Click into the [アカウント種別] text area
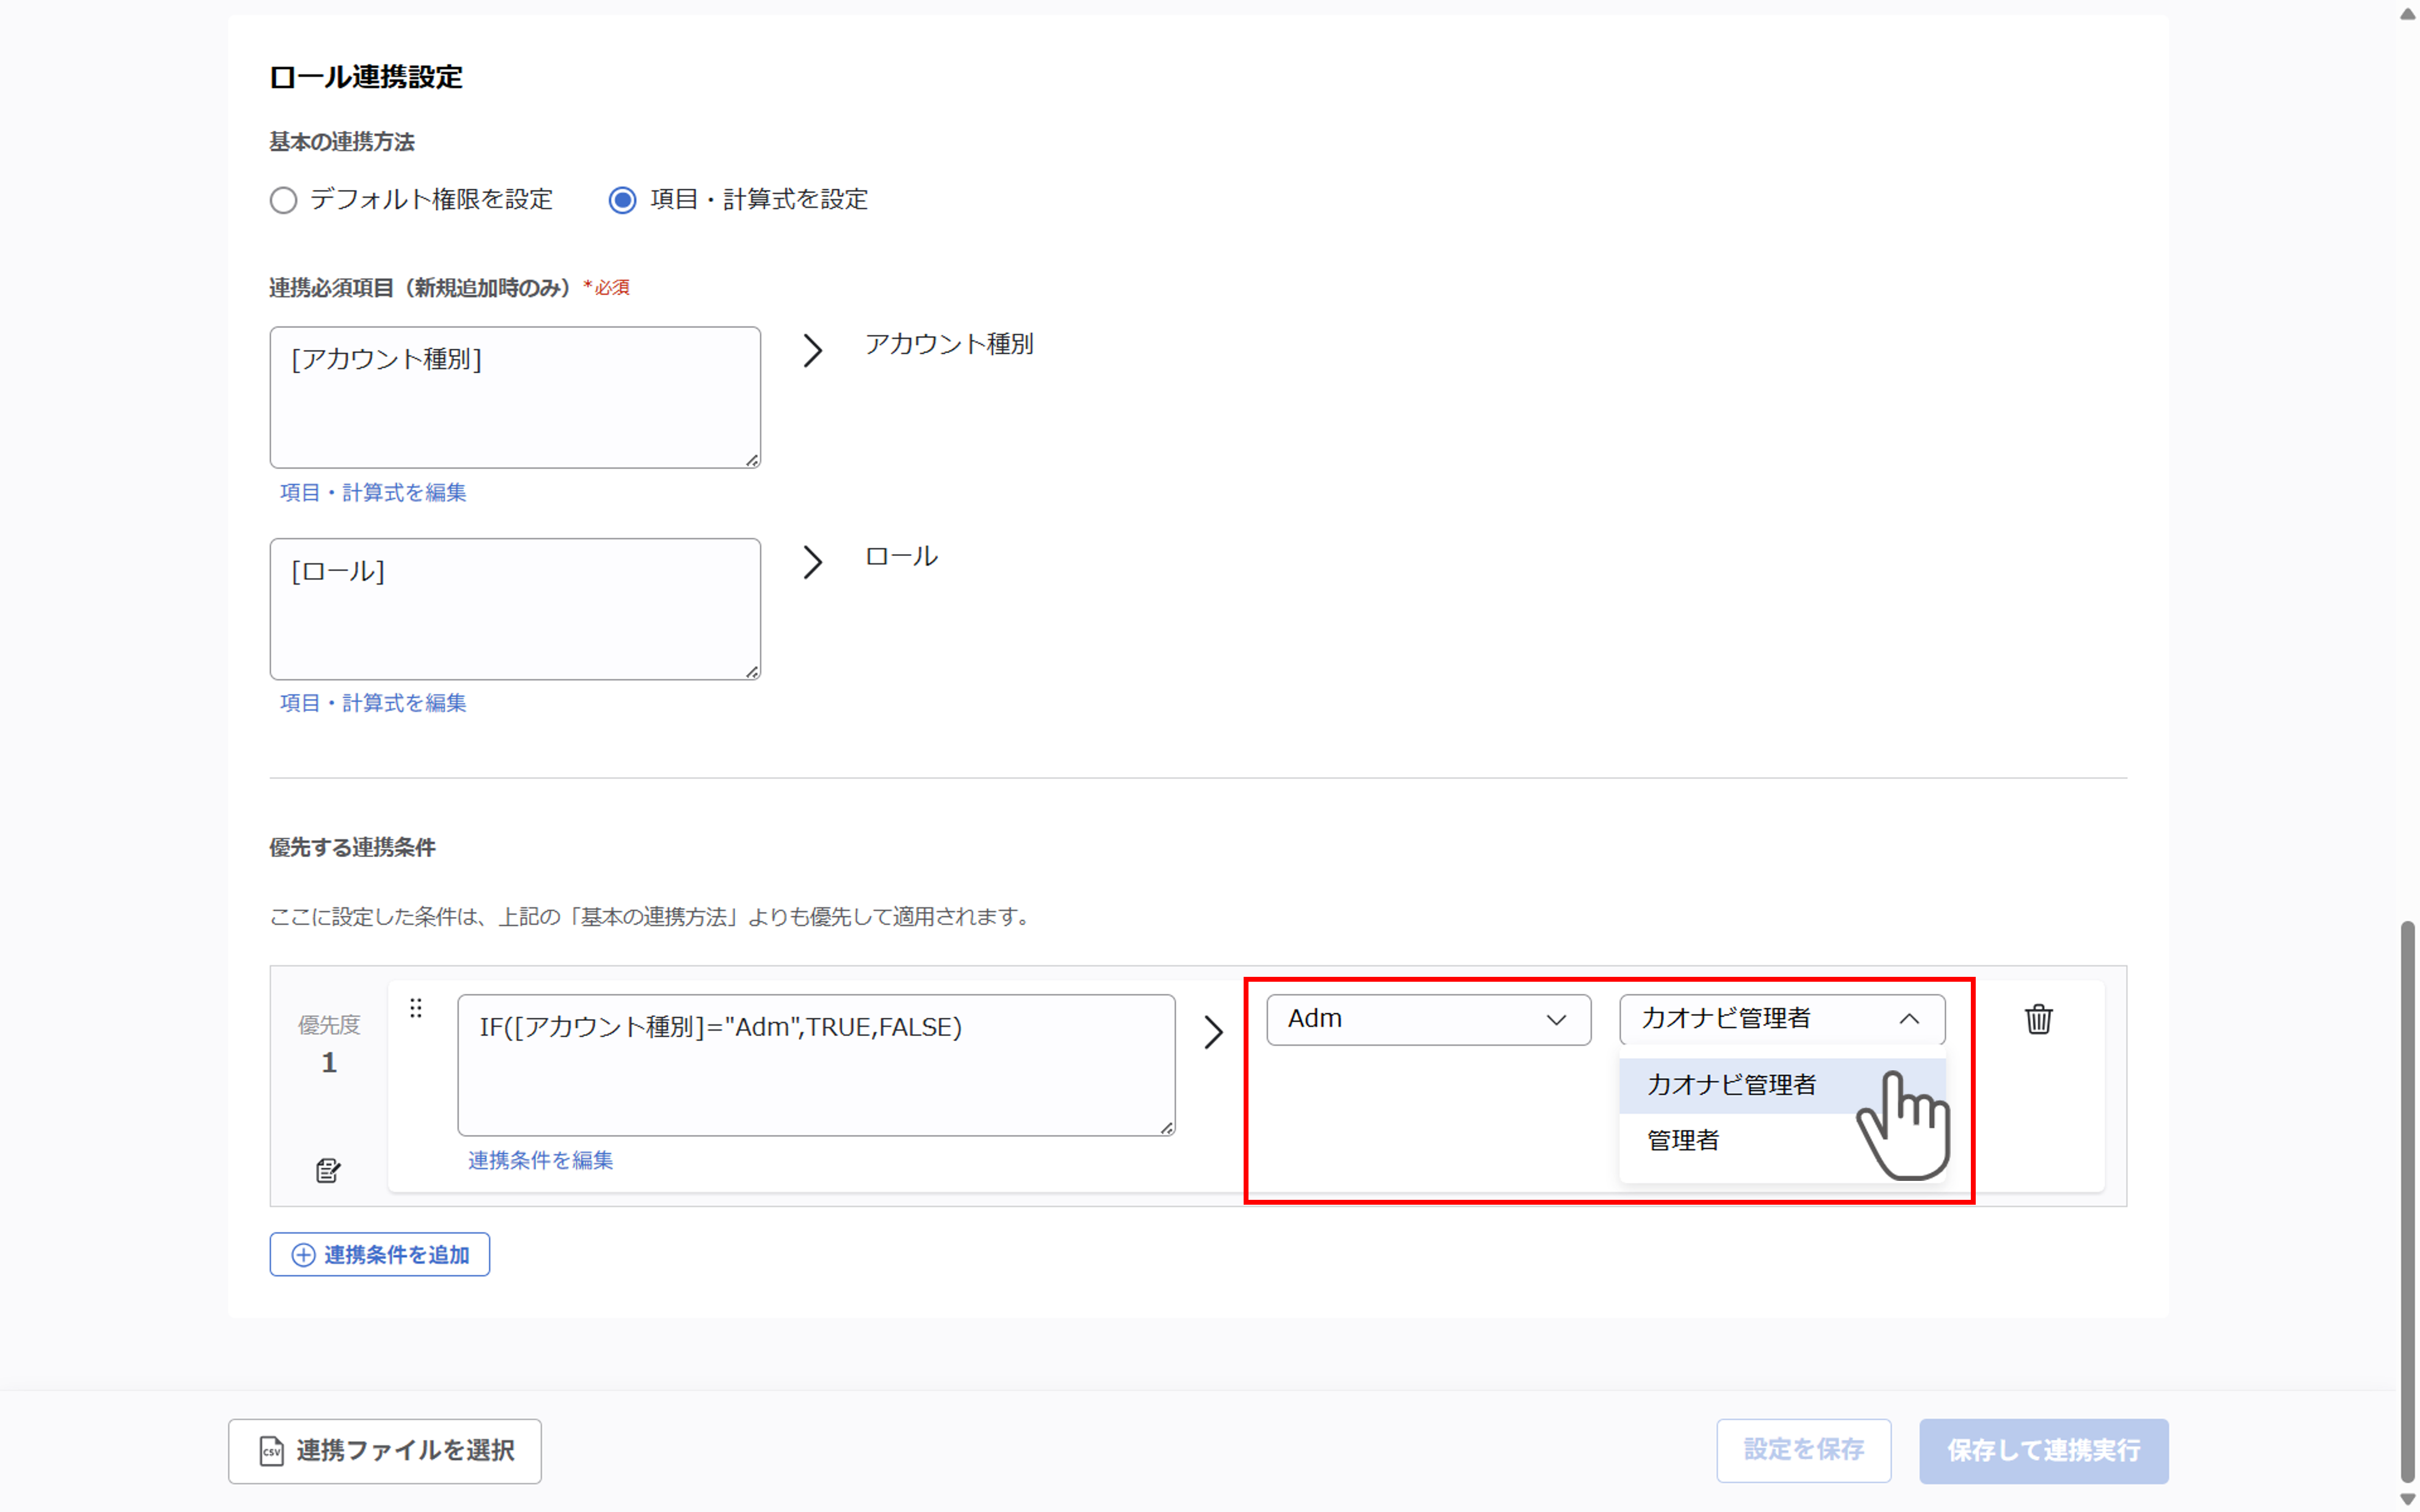Screen dimensions: 2420x1512 coord(515,397)
